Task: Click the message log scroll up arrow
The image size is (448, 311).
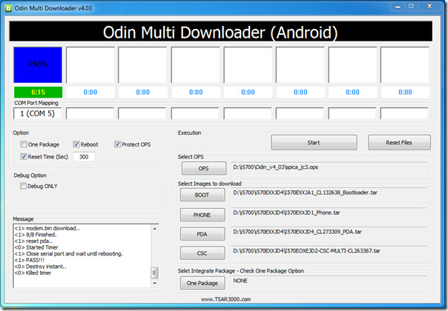Action: click(154, 229)
